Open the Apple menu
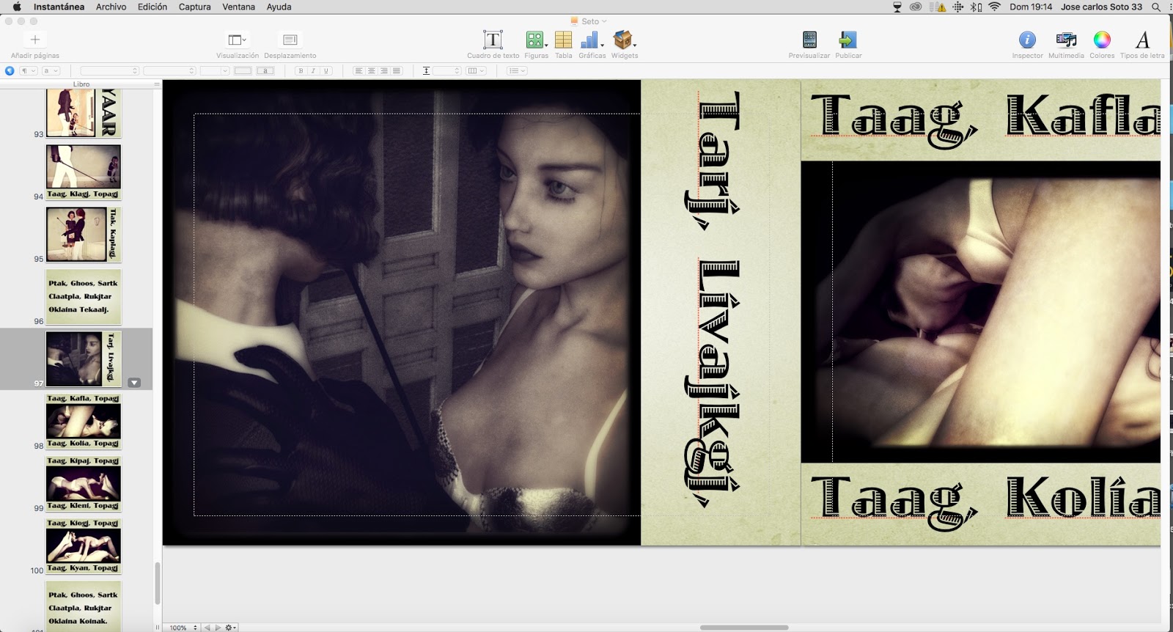Image resolution: width=1173 pixels, height=632 pixels. coord(17,7)
